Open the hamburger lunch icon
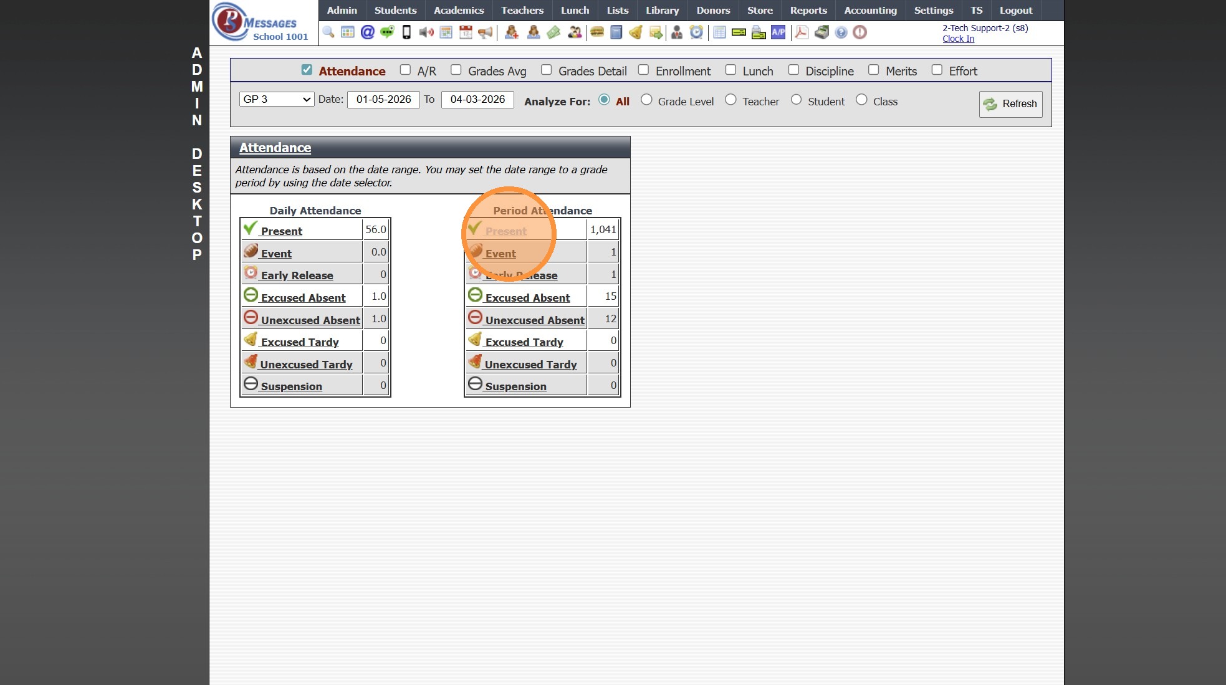Image resolution: width=1226 pixels, height=685 pixels. tap(597, 32)
